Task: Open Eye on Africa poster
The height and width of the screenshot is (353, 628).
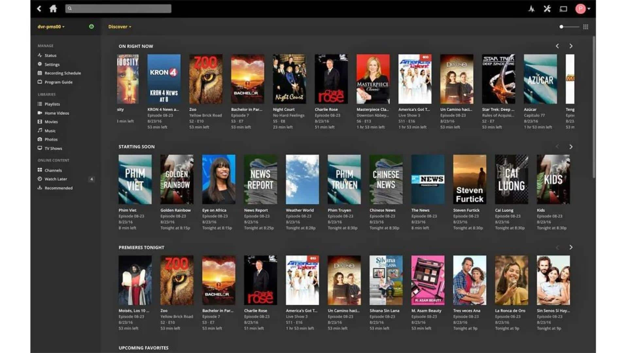Action: click(219, 180)
